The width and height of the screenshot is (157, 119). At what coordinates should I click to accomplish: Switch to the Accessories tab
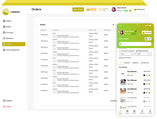coord(145,63)
